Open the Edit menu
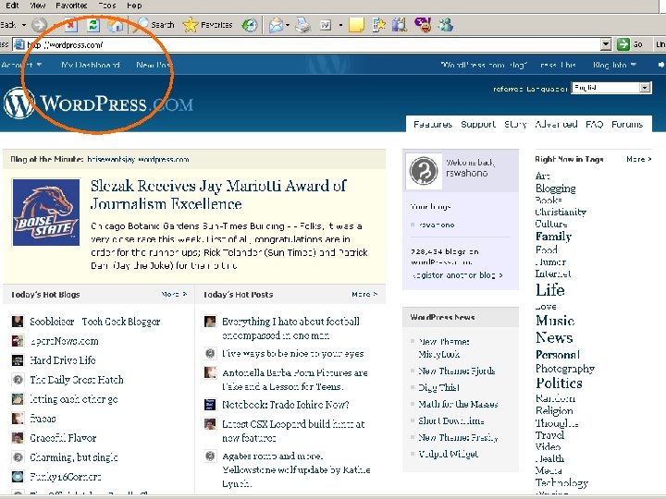This screenshot has width=666, height=499. pos(12,6)
